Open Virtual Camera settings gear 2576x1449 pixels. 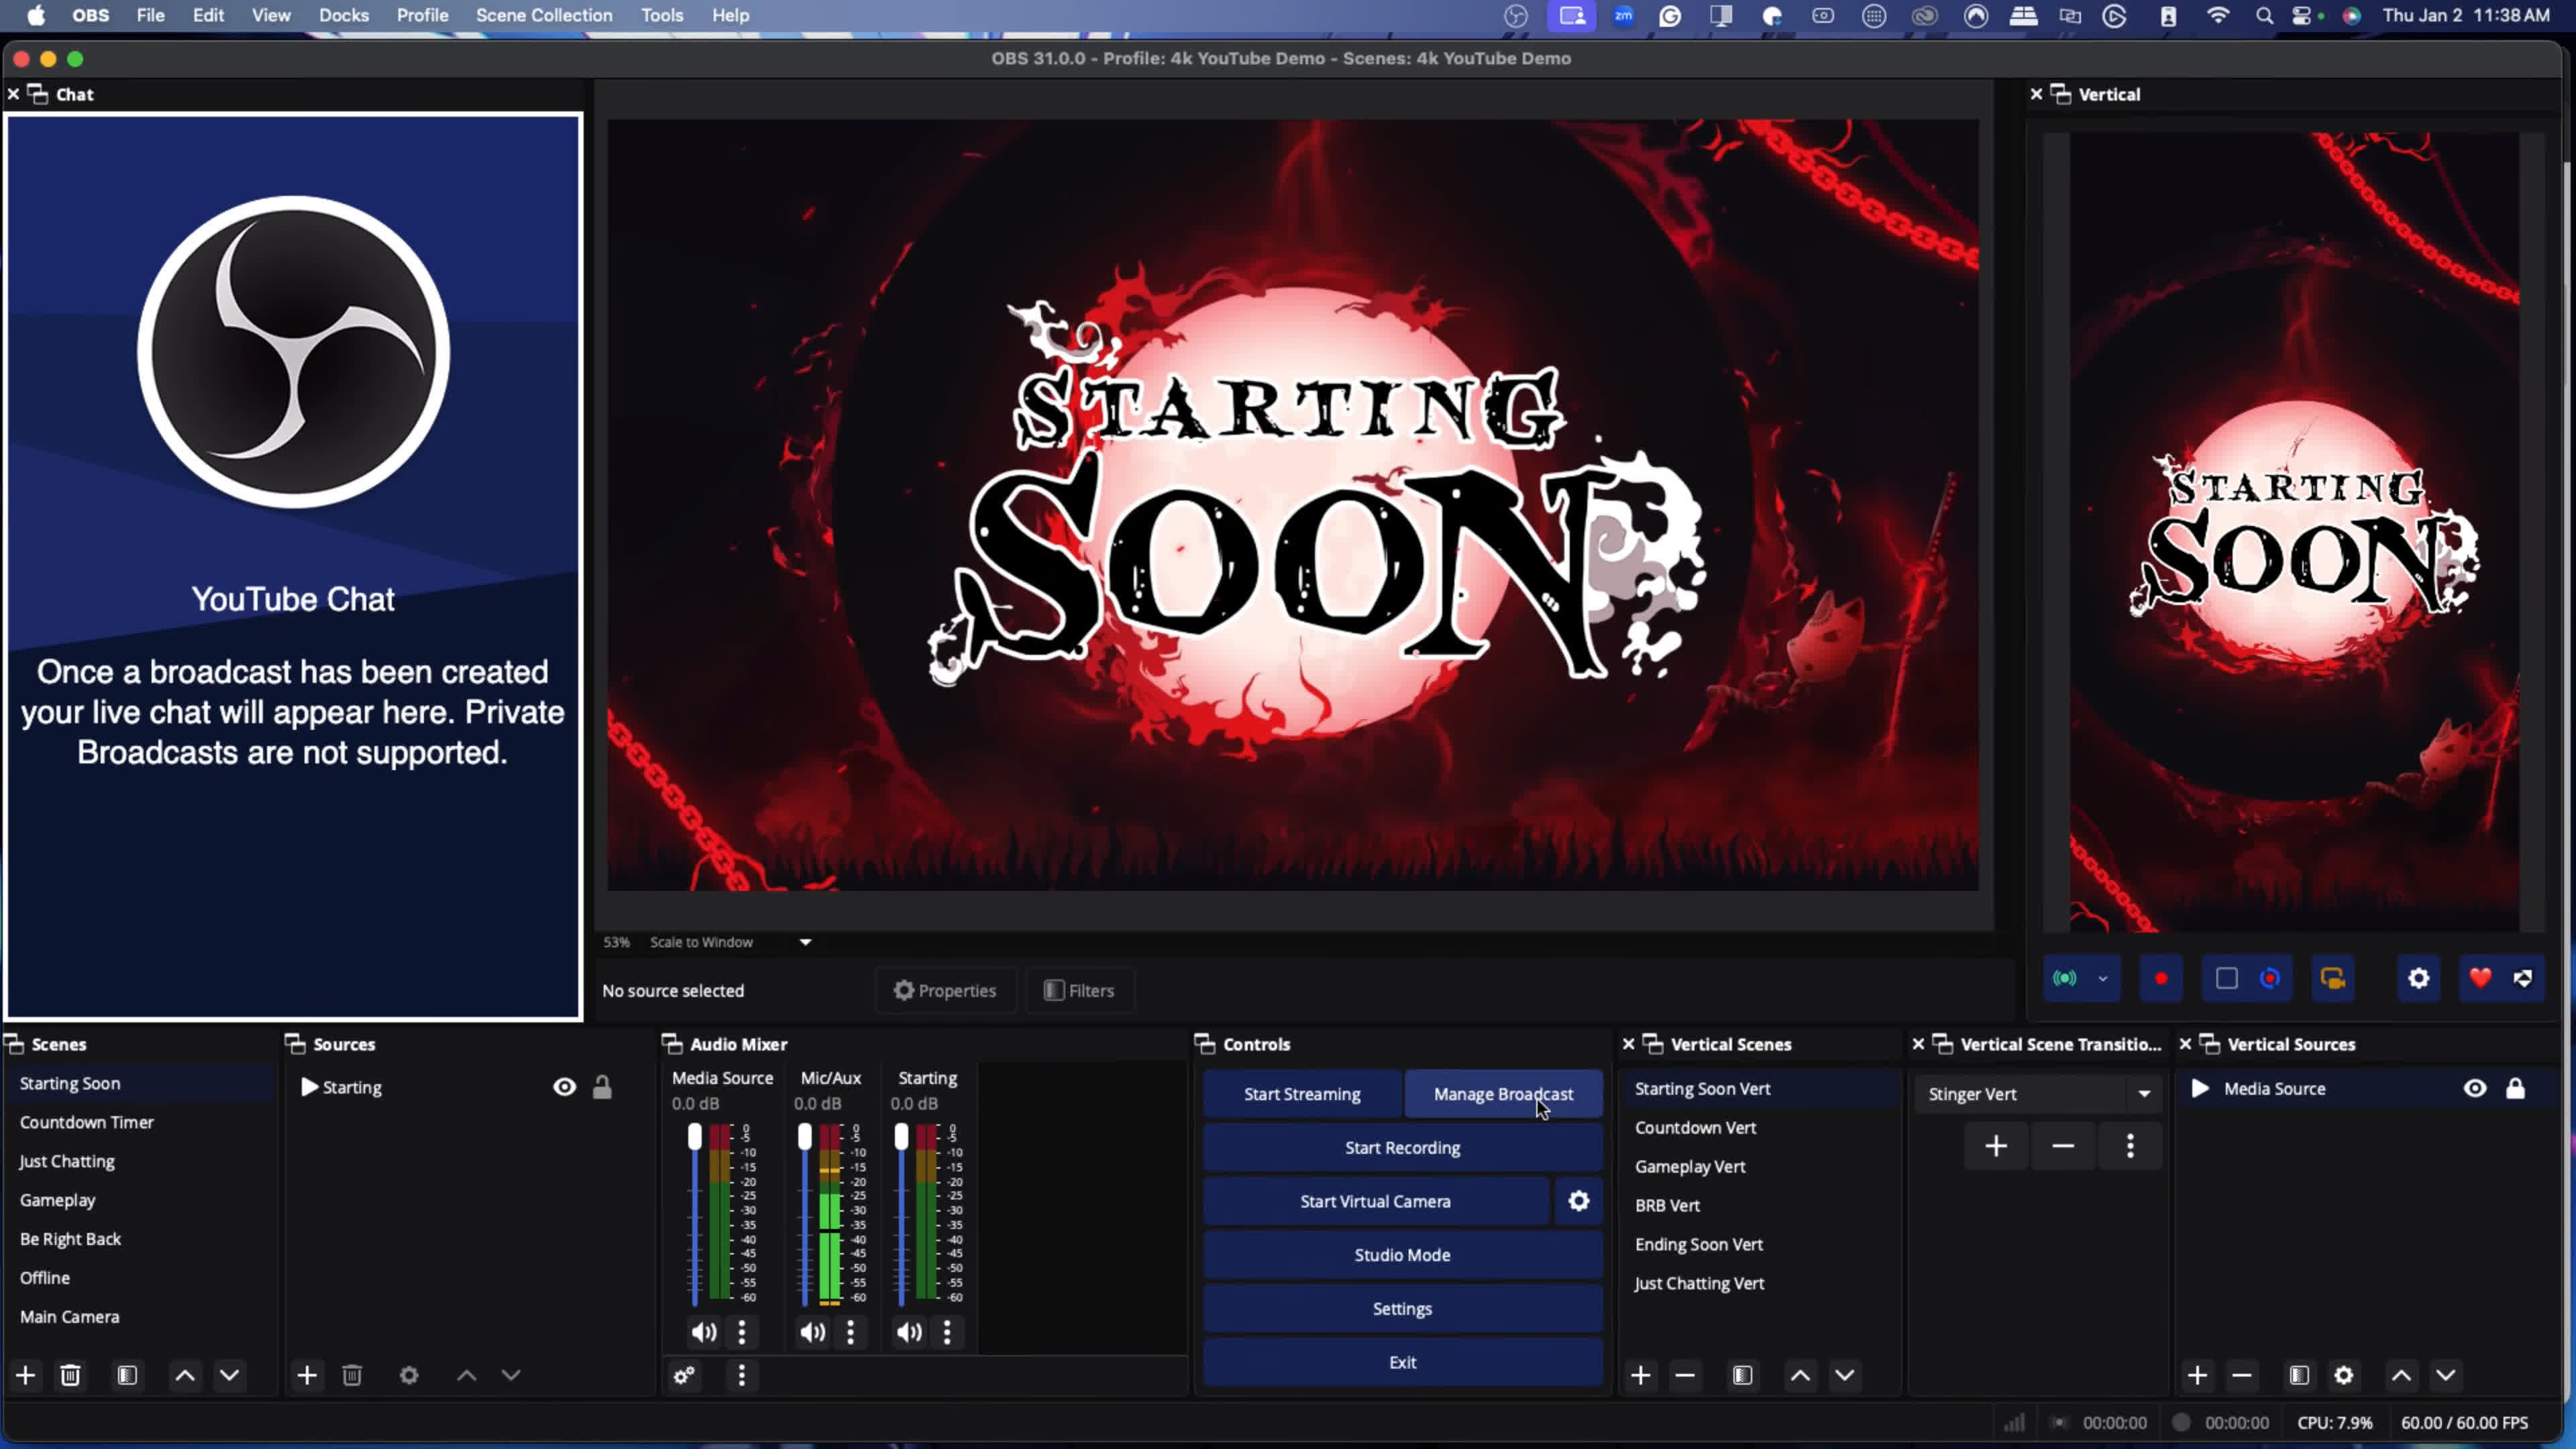(1578, 1201)
